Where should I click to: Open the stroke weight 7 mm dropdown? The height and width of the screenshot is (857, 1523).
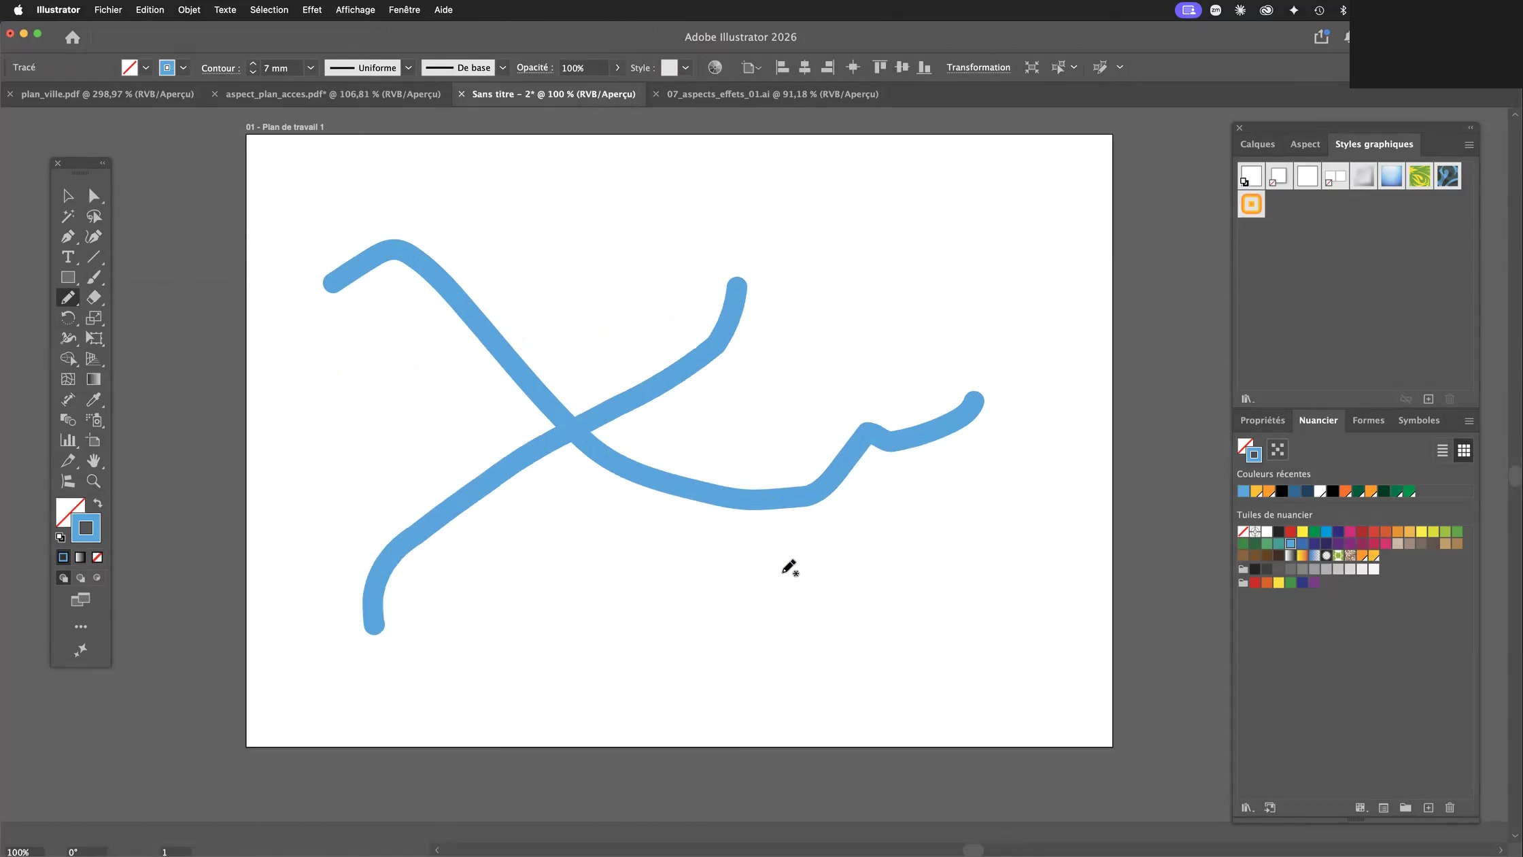click(x=311, y=68)
